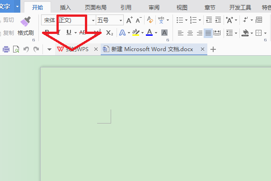Open the clipboard group dialog launcher
Image resolution: width=271 pixels, height=181 pixels.
point(33,40)
